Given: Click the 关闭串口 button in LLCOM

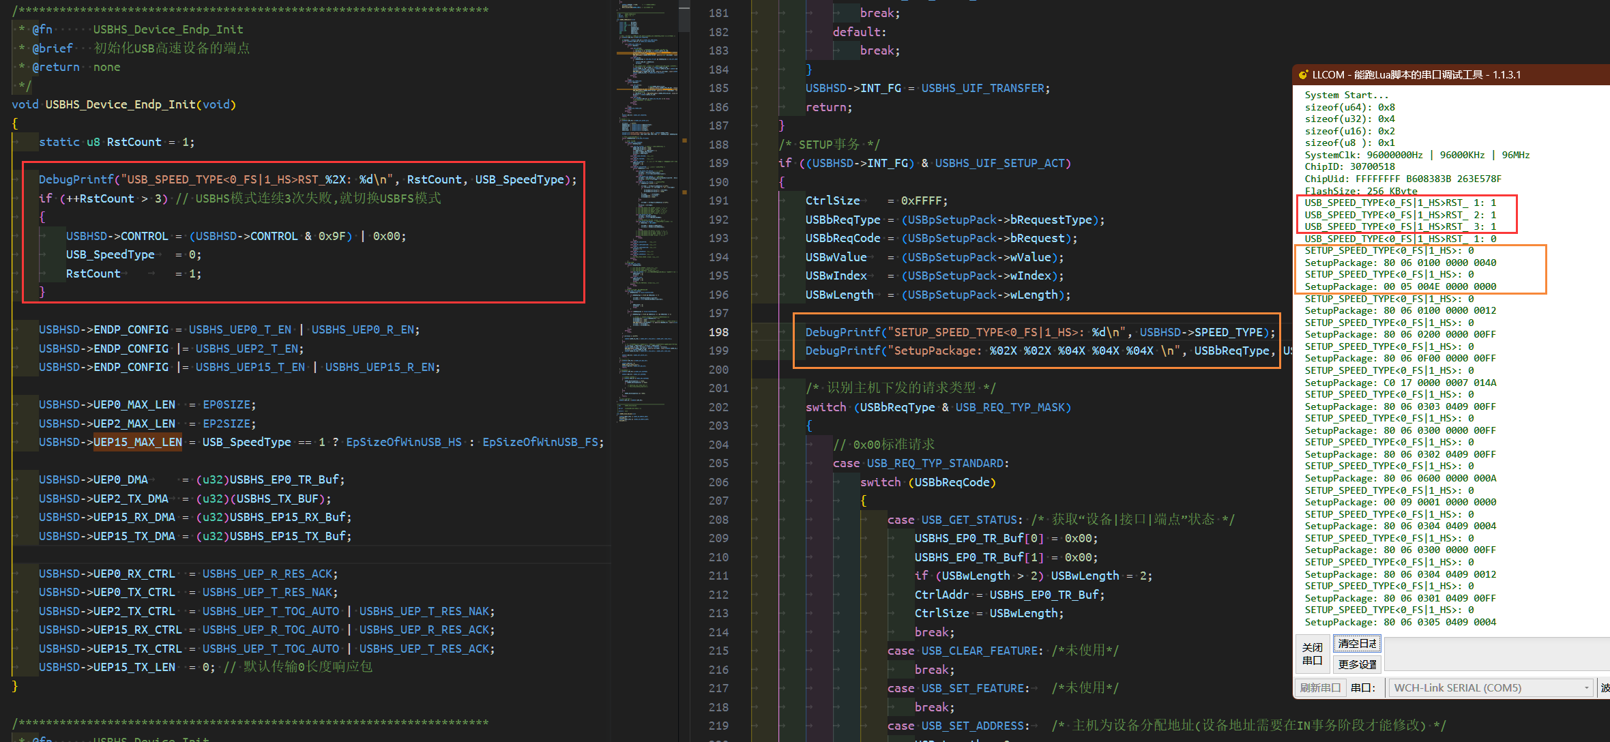Looking at the screenshot, I should coord(1312,653).
